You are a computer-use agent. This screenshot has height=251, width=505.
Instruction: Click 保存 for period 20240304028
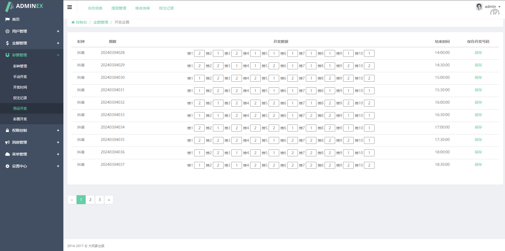pos(478,53)
